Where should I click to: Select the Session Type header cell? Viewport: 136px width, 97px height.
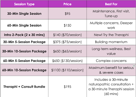pyautogui.click(x=24, y=4)
